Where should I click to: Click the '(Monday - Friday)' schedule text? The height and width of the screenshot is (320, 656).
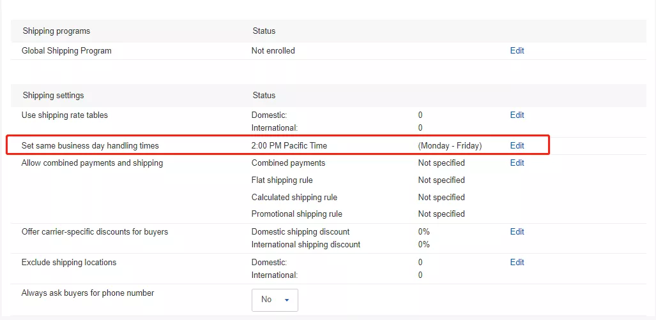point(450,146)
